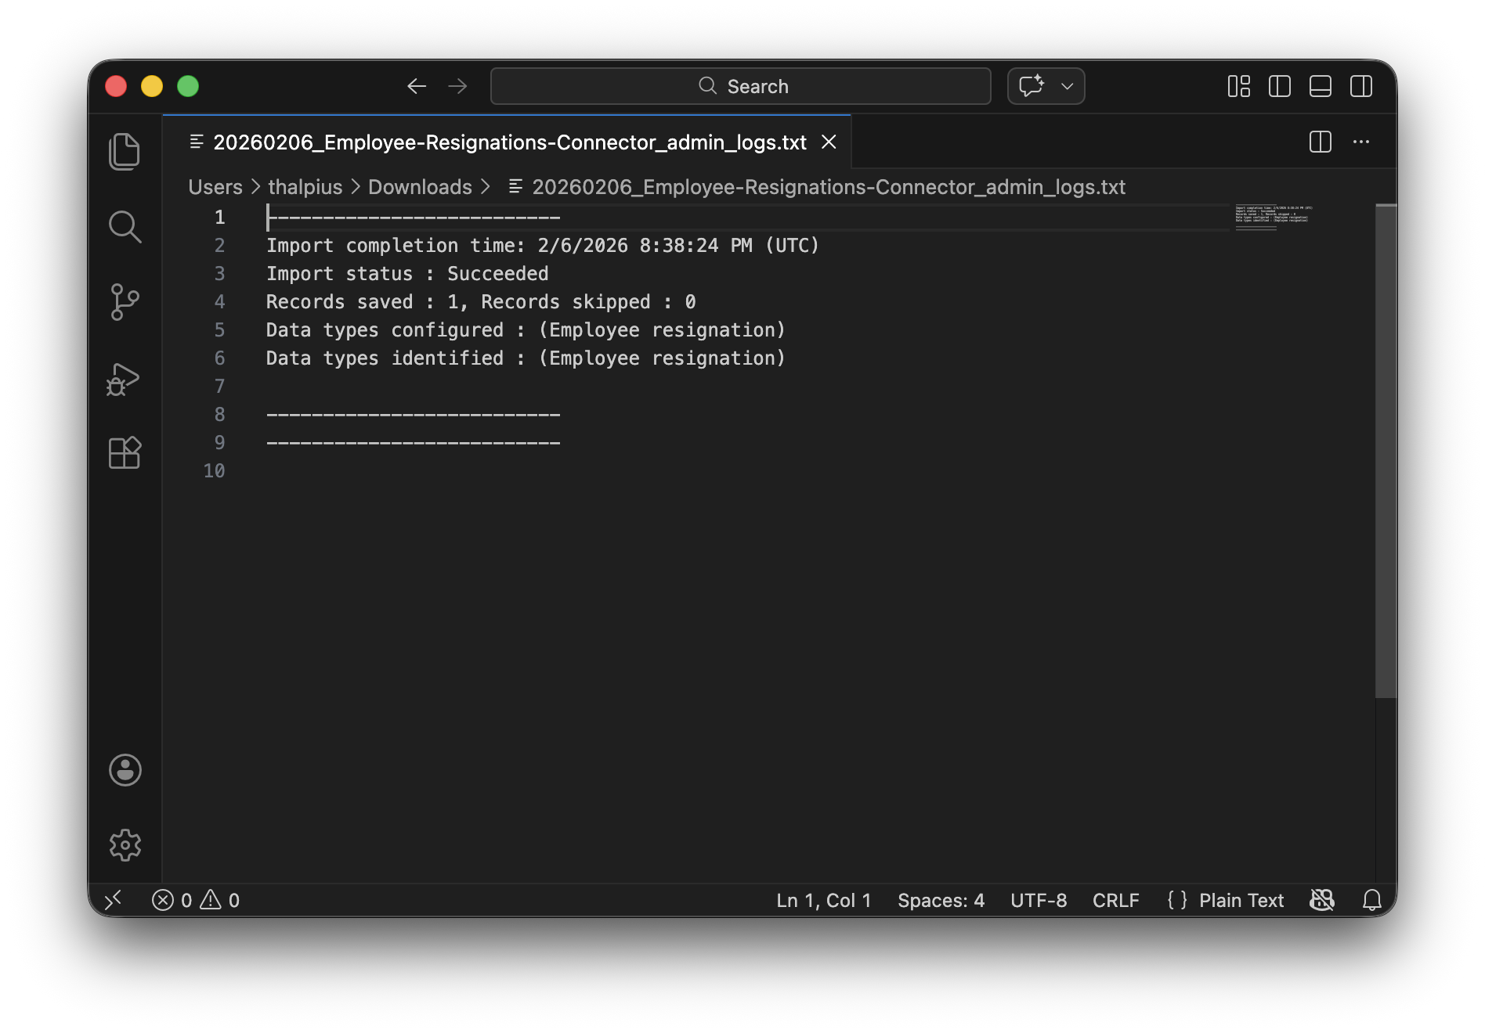1485x1033 pixels.
Task: Close the admin_logs.txt editor tab
Action: 829,142
